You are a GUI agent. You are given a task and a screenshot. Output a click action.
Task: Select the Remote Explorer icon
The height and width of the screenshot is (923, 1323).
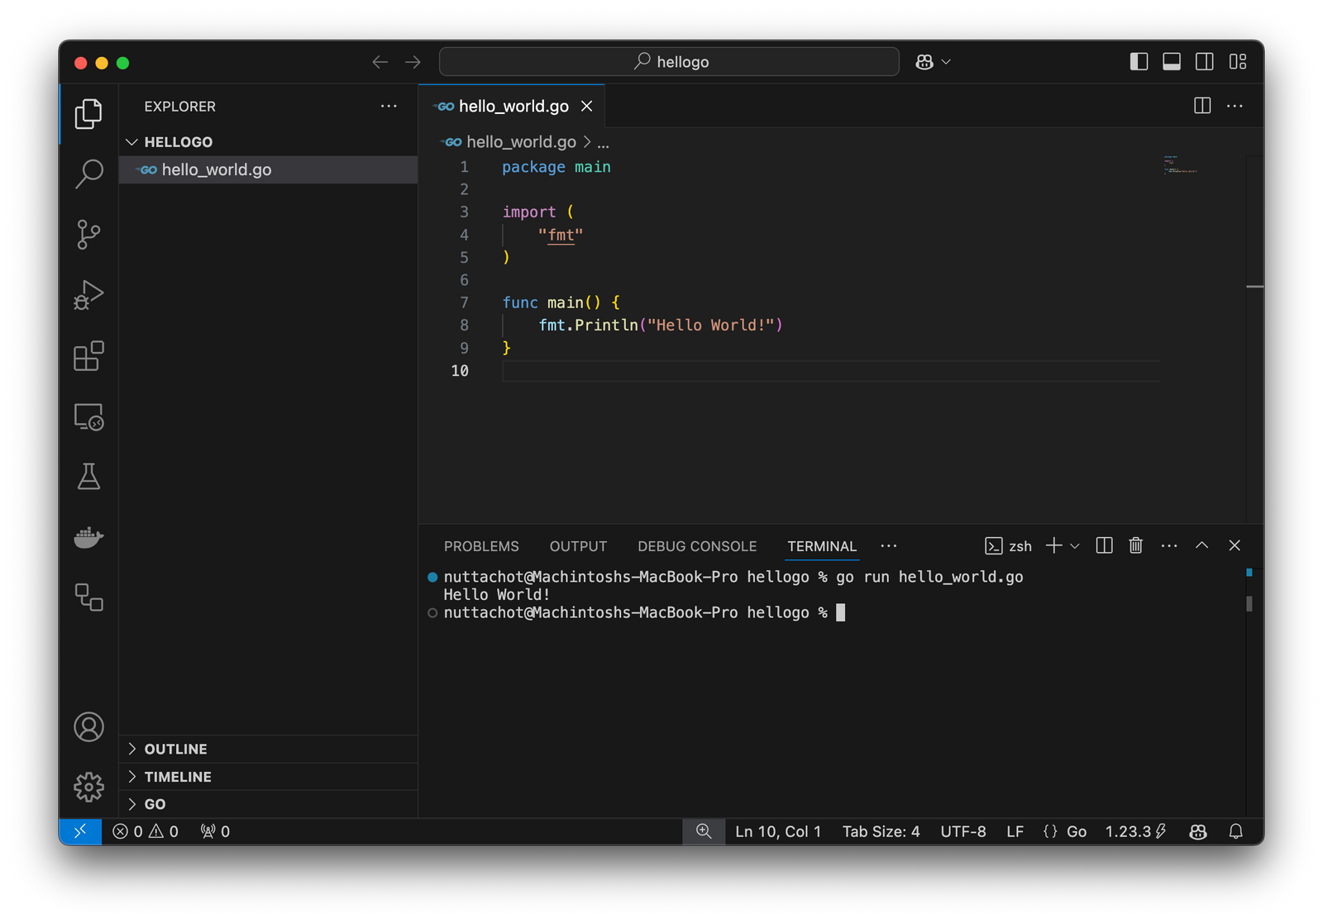tap(88, 418)
